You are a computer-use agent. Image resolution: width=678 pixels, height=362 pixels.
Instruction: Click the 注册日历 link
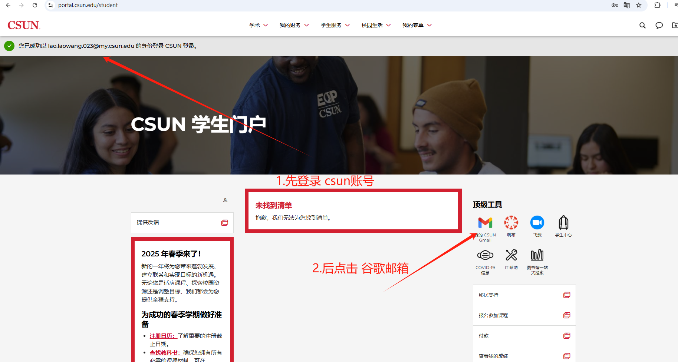click(x=162, y=336)
